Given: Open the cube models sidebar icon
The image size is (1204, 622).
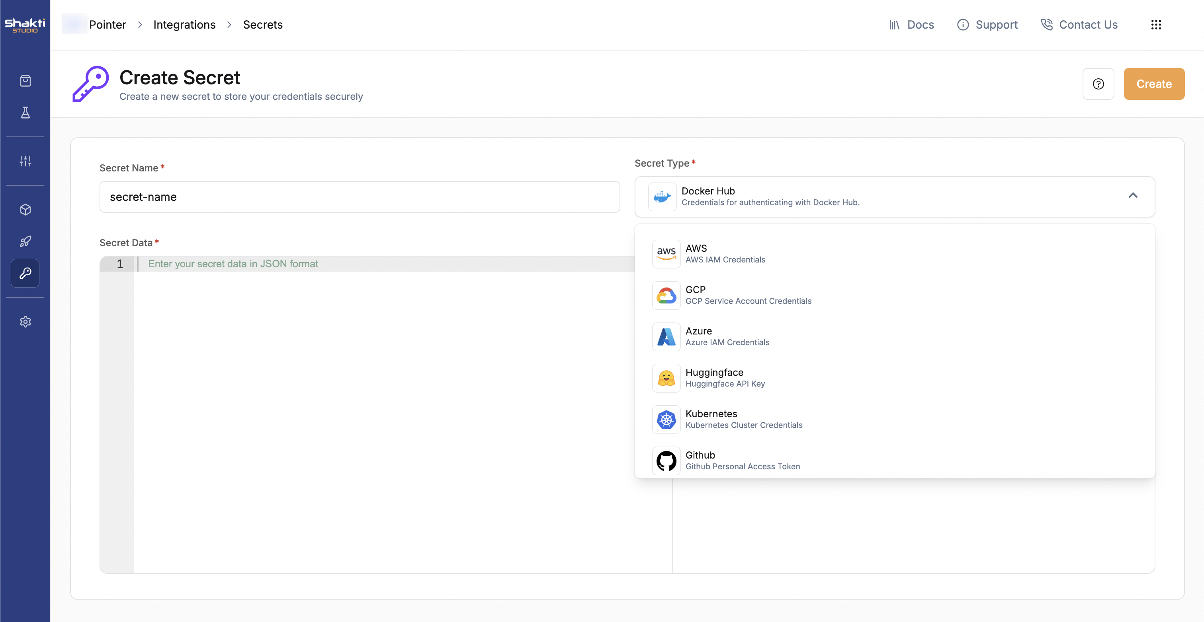Looking at the screenshot, I should pyautogui.click(x=25, y=210).
